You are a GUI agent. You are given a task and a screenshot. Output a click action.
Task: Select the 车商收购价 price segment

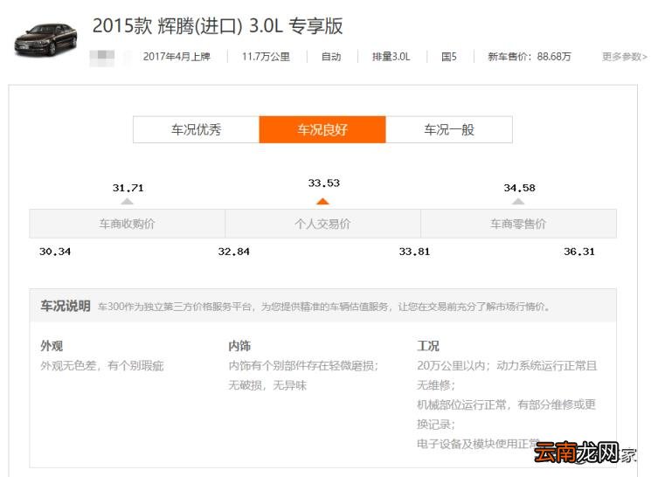point(127,224)
